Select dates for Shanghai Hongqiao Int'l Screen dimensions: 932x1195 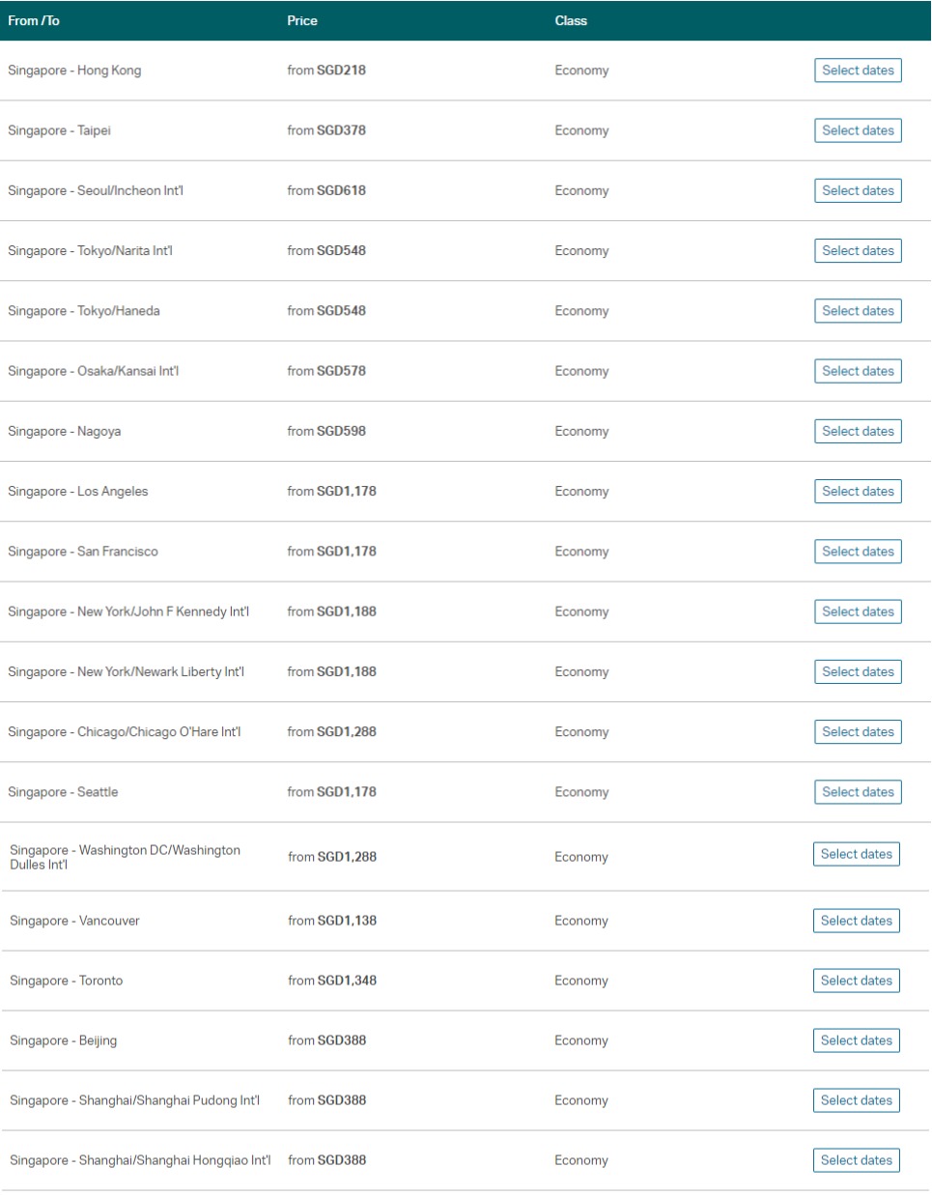click(857, 1160)
